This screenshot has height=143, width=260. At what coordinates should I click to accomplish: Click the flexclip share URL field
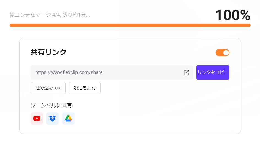coord(112,72)
